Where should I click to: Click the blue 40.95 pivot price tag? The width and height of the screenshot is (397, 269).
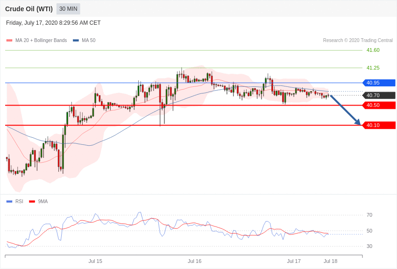(379, 83)
